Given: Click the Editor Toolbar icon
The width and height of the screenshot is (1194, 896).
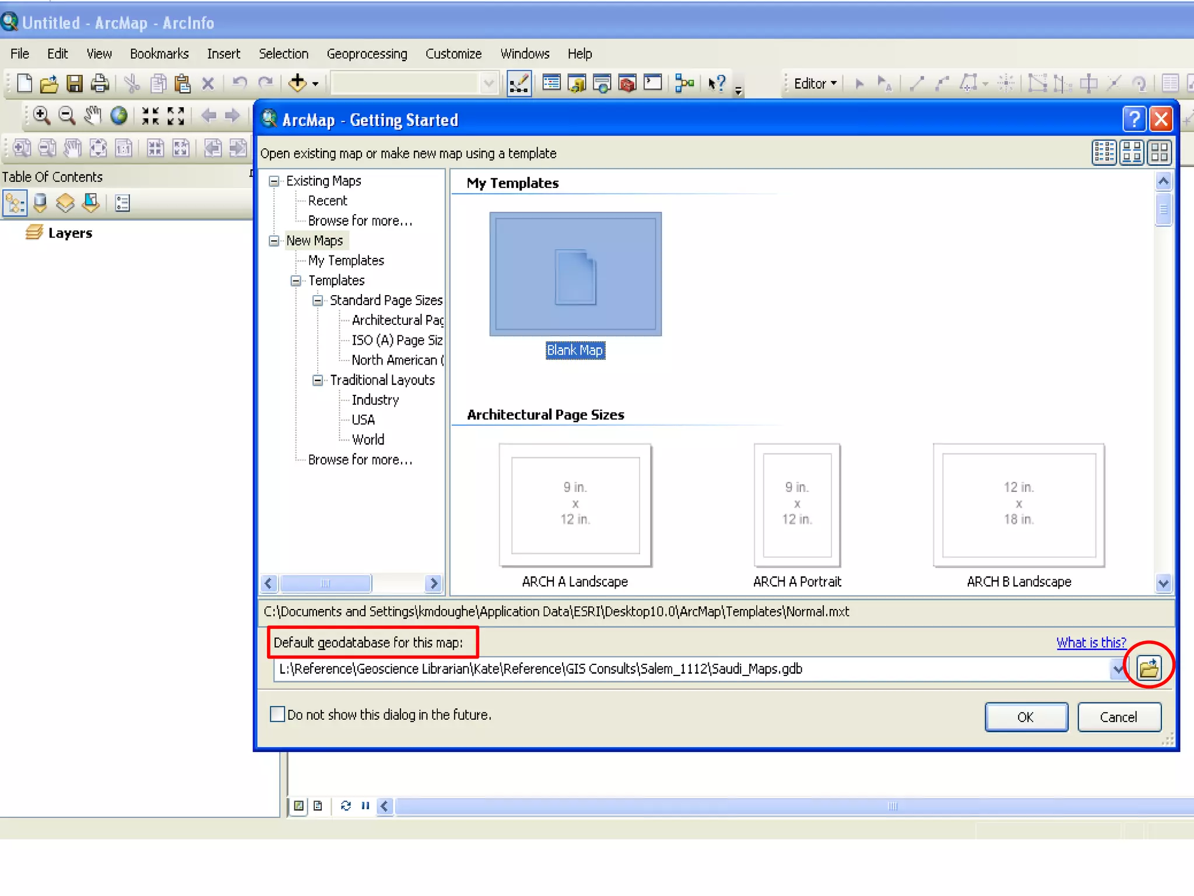Looking at the screenshot, I should (519, 83).
